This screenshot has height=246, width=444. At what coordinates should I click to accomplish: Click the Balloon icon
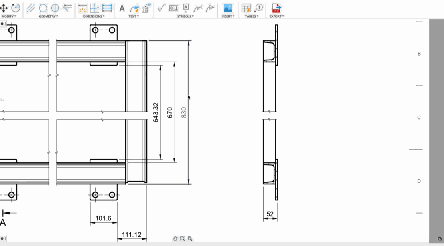[258, 8]
